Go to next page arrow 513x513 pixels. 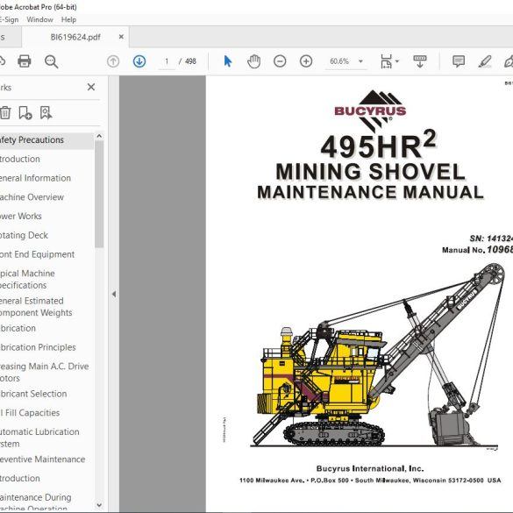139,61
